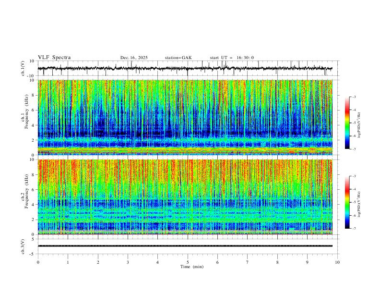Viewport: 380px width, 294px height.
Task: Click the log(PSD) label beside lower color bar
Action: pos(359,205)
